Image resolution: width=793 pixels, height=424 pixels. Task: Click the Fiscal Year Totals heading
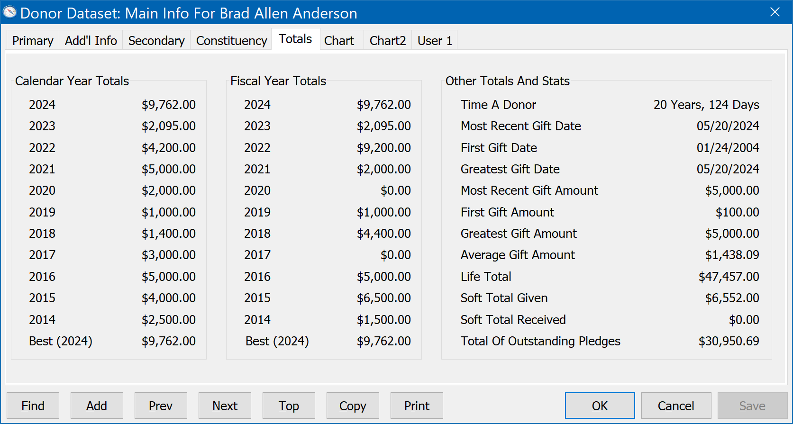tap(278, 81)
